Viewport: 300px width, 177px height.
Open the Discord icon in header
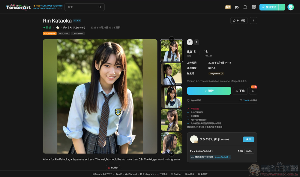237,7
